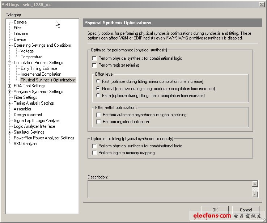Image resolution: width=267 pixels, height=223 pixels.
Task: Open SignalTap II Logic Analyzer settings
Action: [x=37, y=121]
